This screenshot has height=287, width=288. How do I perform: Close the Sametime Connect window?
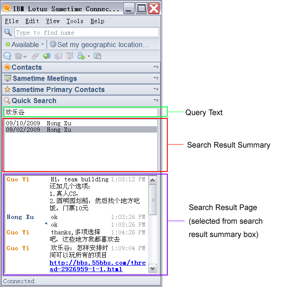154,9
